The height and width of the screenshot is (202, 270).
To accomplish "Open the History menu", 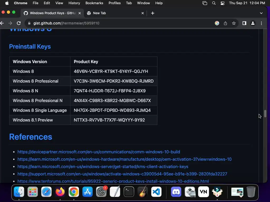I will tap(74, 3).
